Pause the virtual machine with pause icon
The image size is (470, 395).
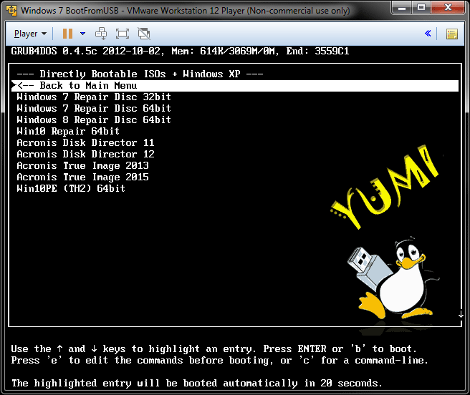tap(67, 34)
